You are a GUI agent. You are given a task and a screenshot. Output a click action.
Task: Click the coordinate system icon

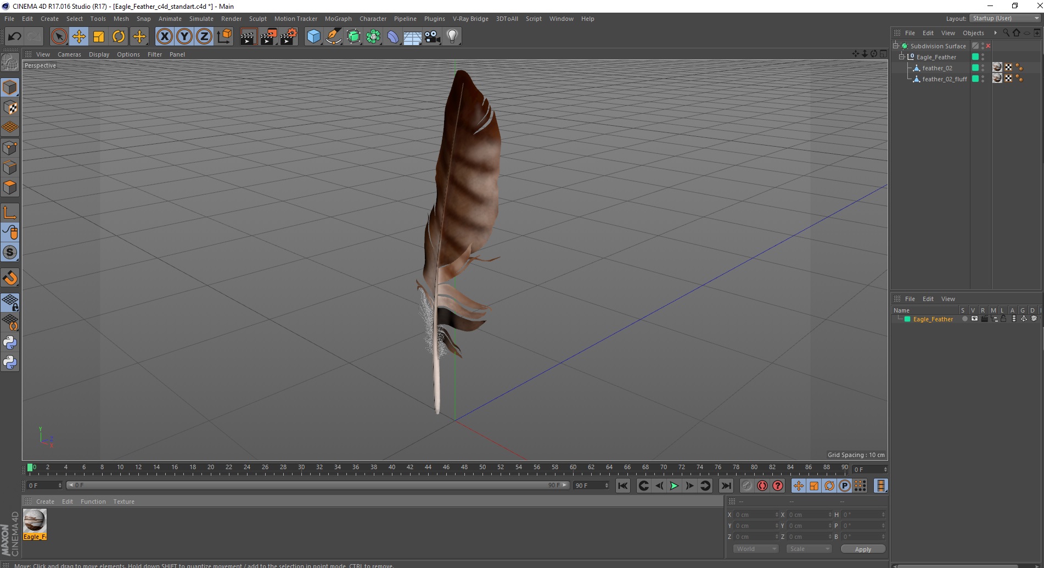click(x=224, y=37)
